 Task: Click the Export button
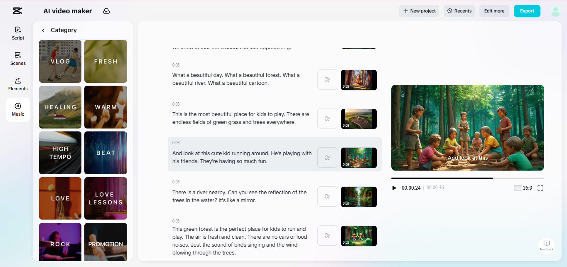527,11
